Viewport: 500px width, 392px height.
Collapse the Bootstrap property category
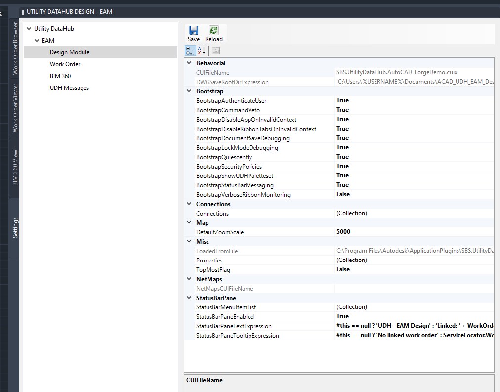[x=189, y=91]
